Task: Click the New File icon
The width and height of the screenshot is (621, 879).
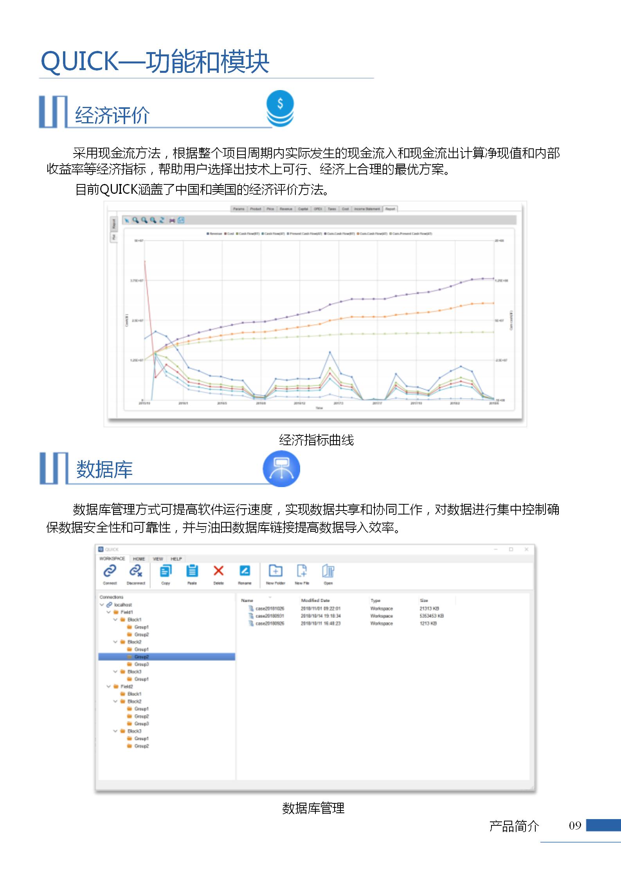Action: (x=302, y=571)
